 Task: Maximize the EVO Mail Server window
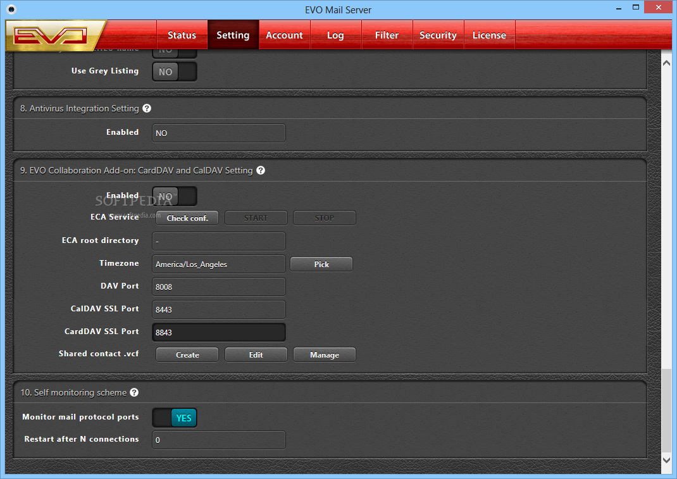(635, 8)
